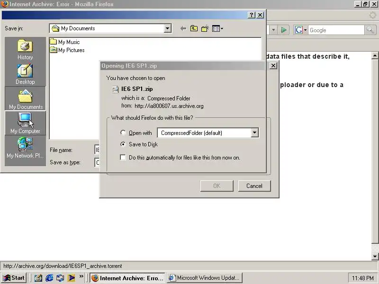Create a new folder
The image size is (379, 284).
pos(205,29)
